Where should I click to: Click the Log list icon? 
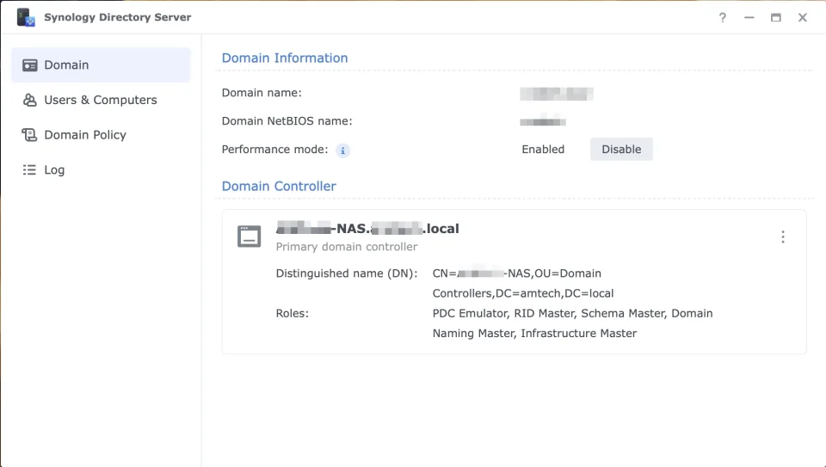pos(29,169)
